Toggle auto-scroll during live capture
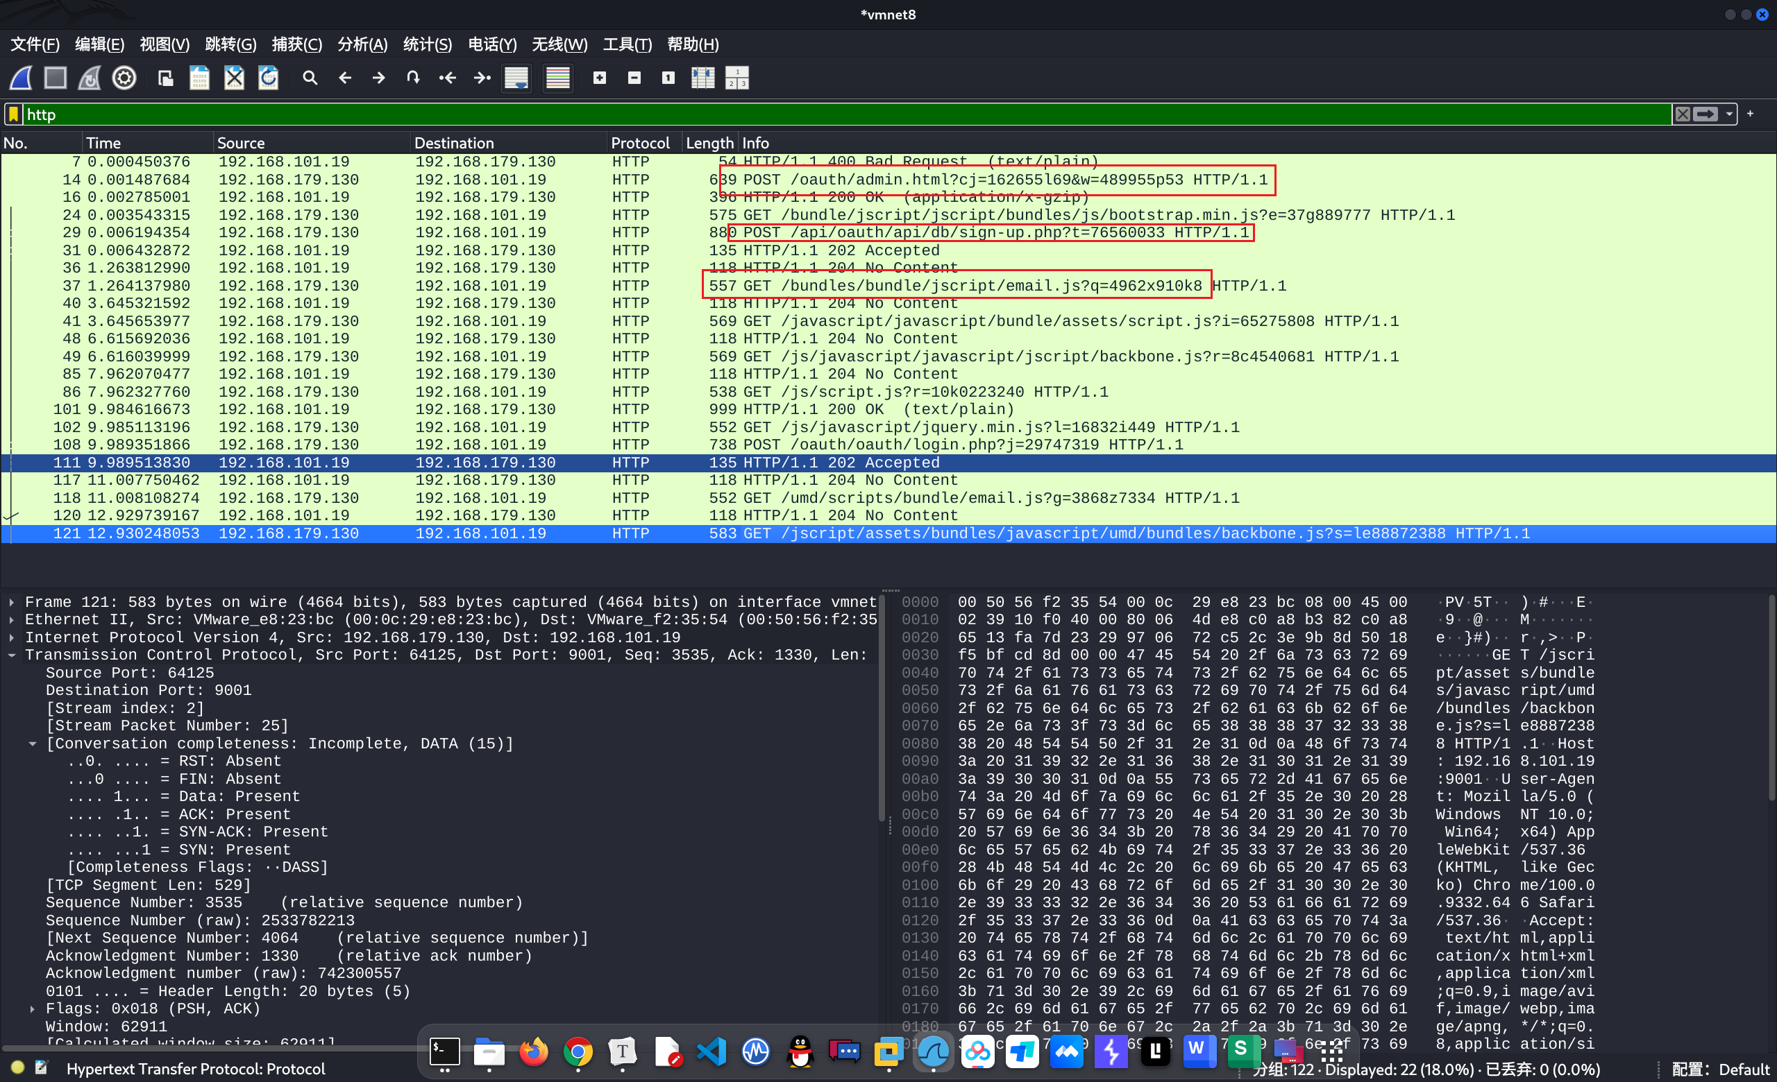1777x1082 pixels. point(516,77)
